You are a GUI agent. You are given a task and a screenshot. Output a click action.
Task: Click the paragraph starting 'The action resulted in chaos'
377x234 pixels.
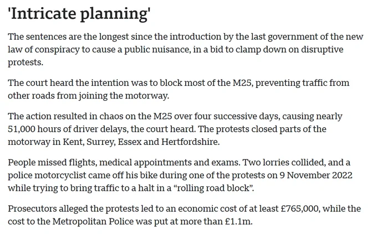[175, 129]
